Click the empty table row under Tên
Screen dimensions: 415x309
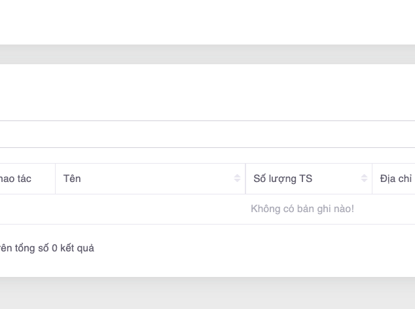click(149, 209)
